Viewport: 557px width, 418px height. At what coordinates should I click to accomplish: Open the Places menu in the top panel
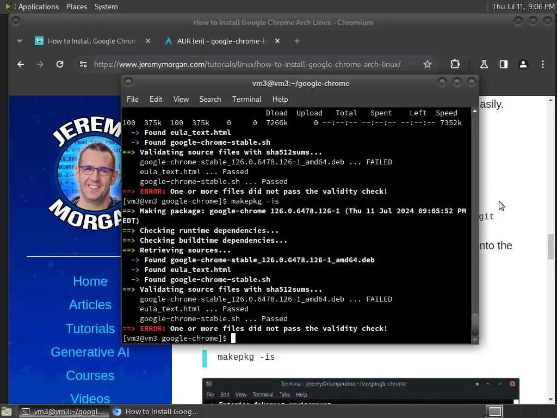76,7
